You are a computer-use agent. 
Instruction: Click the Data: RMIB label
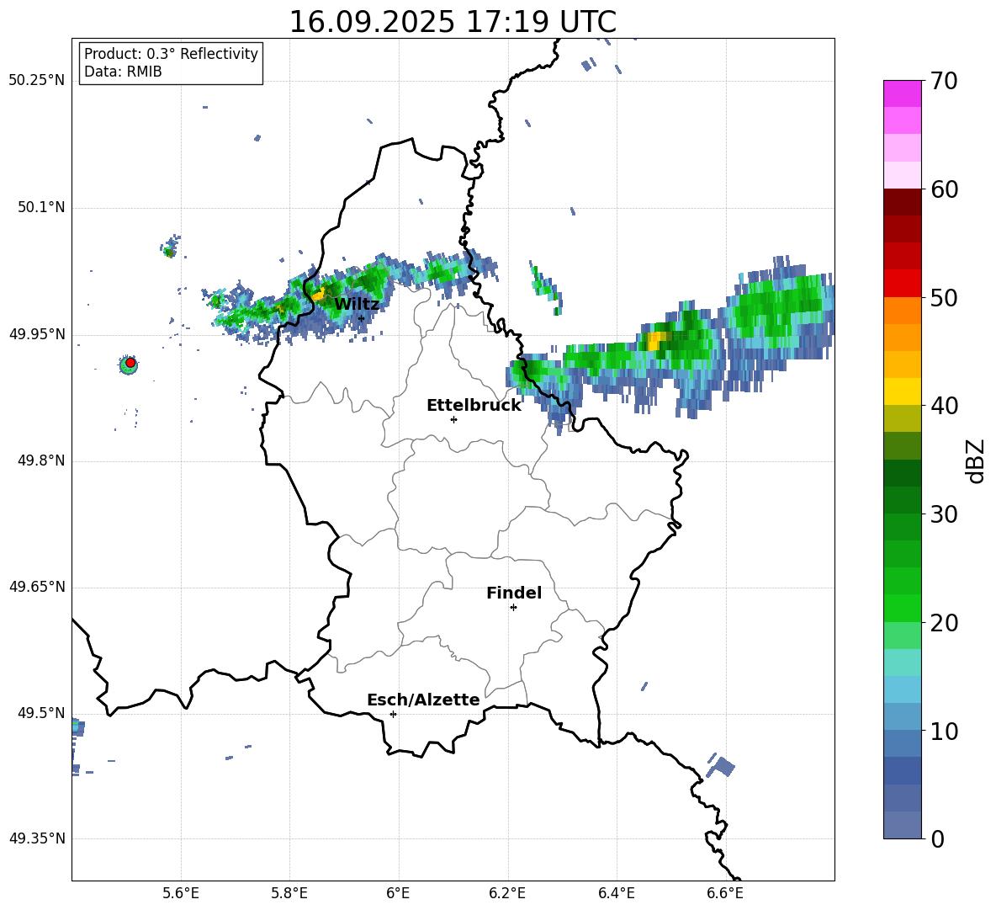pos(123,72)
